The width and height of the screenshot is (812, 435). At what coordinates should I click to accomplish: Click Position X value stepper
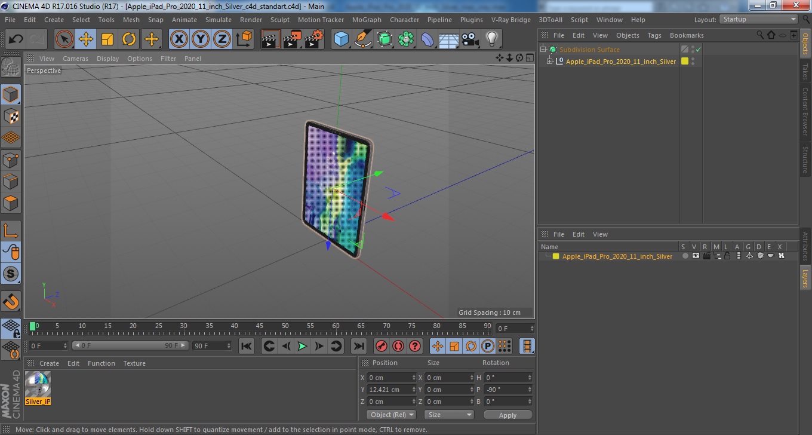point(414,378)
